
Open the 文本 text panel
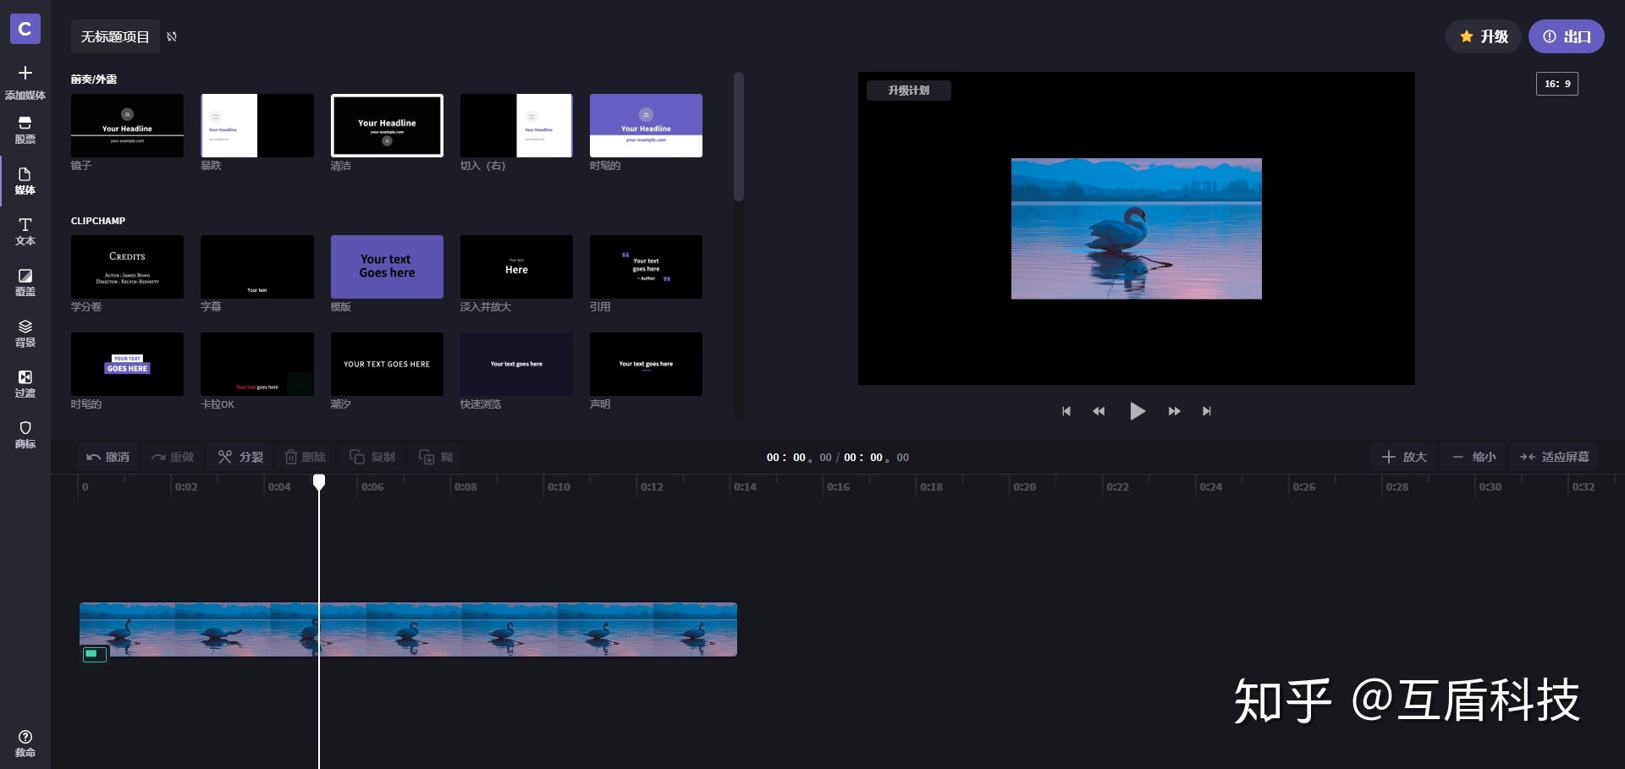click(25, 231)
